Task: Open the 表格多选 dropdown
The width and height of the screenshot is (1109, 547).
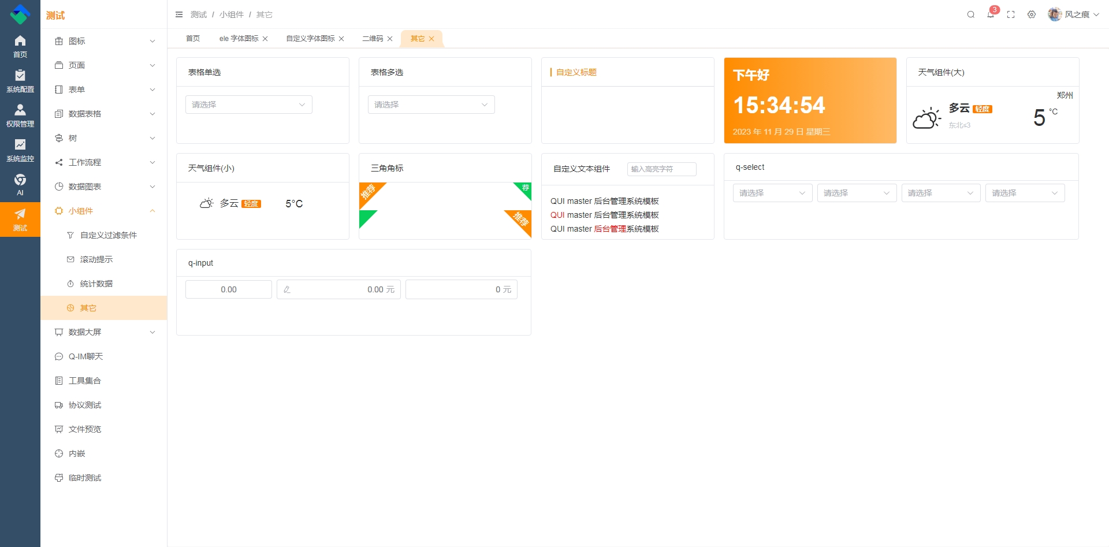Action: (431, 105)
